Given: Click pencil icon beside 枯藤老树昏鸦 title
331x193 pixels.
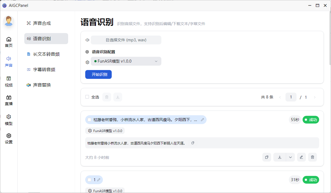Looking at the screenshot, I should coord(202,120).
